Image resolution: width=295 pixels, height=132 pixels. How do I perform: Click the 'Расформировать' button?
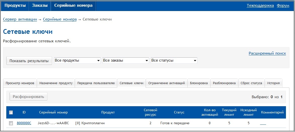point(28,97)
